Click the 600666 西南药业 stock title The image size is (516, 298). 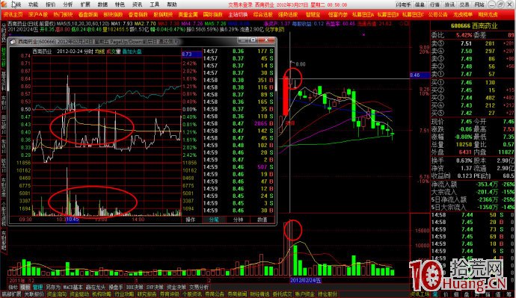(474, 25)
